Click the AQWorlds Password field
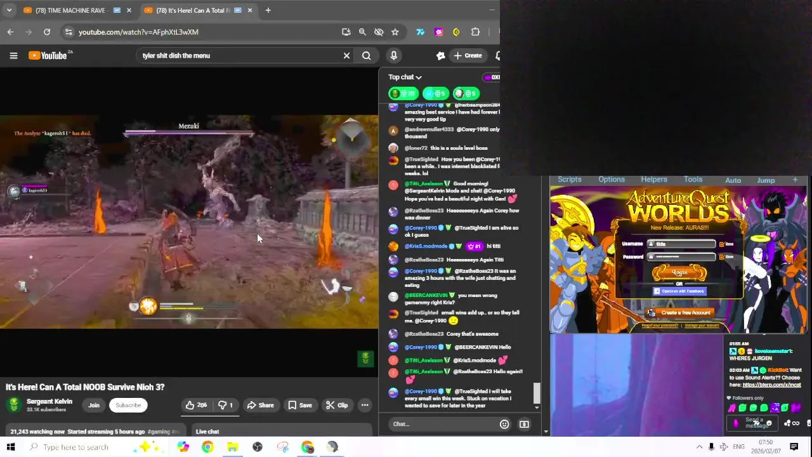This screenshot has height=457, width=812. pyautogui.click(x=681, y=256)
